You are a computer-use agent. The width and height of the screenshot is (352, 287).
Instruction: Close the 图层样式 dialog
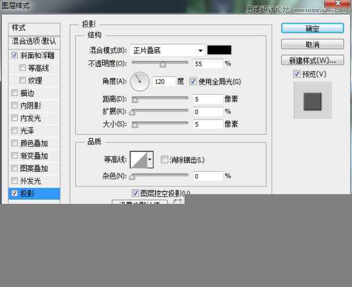coord(337,3)
